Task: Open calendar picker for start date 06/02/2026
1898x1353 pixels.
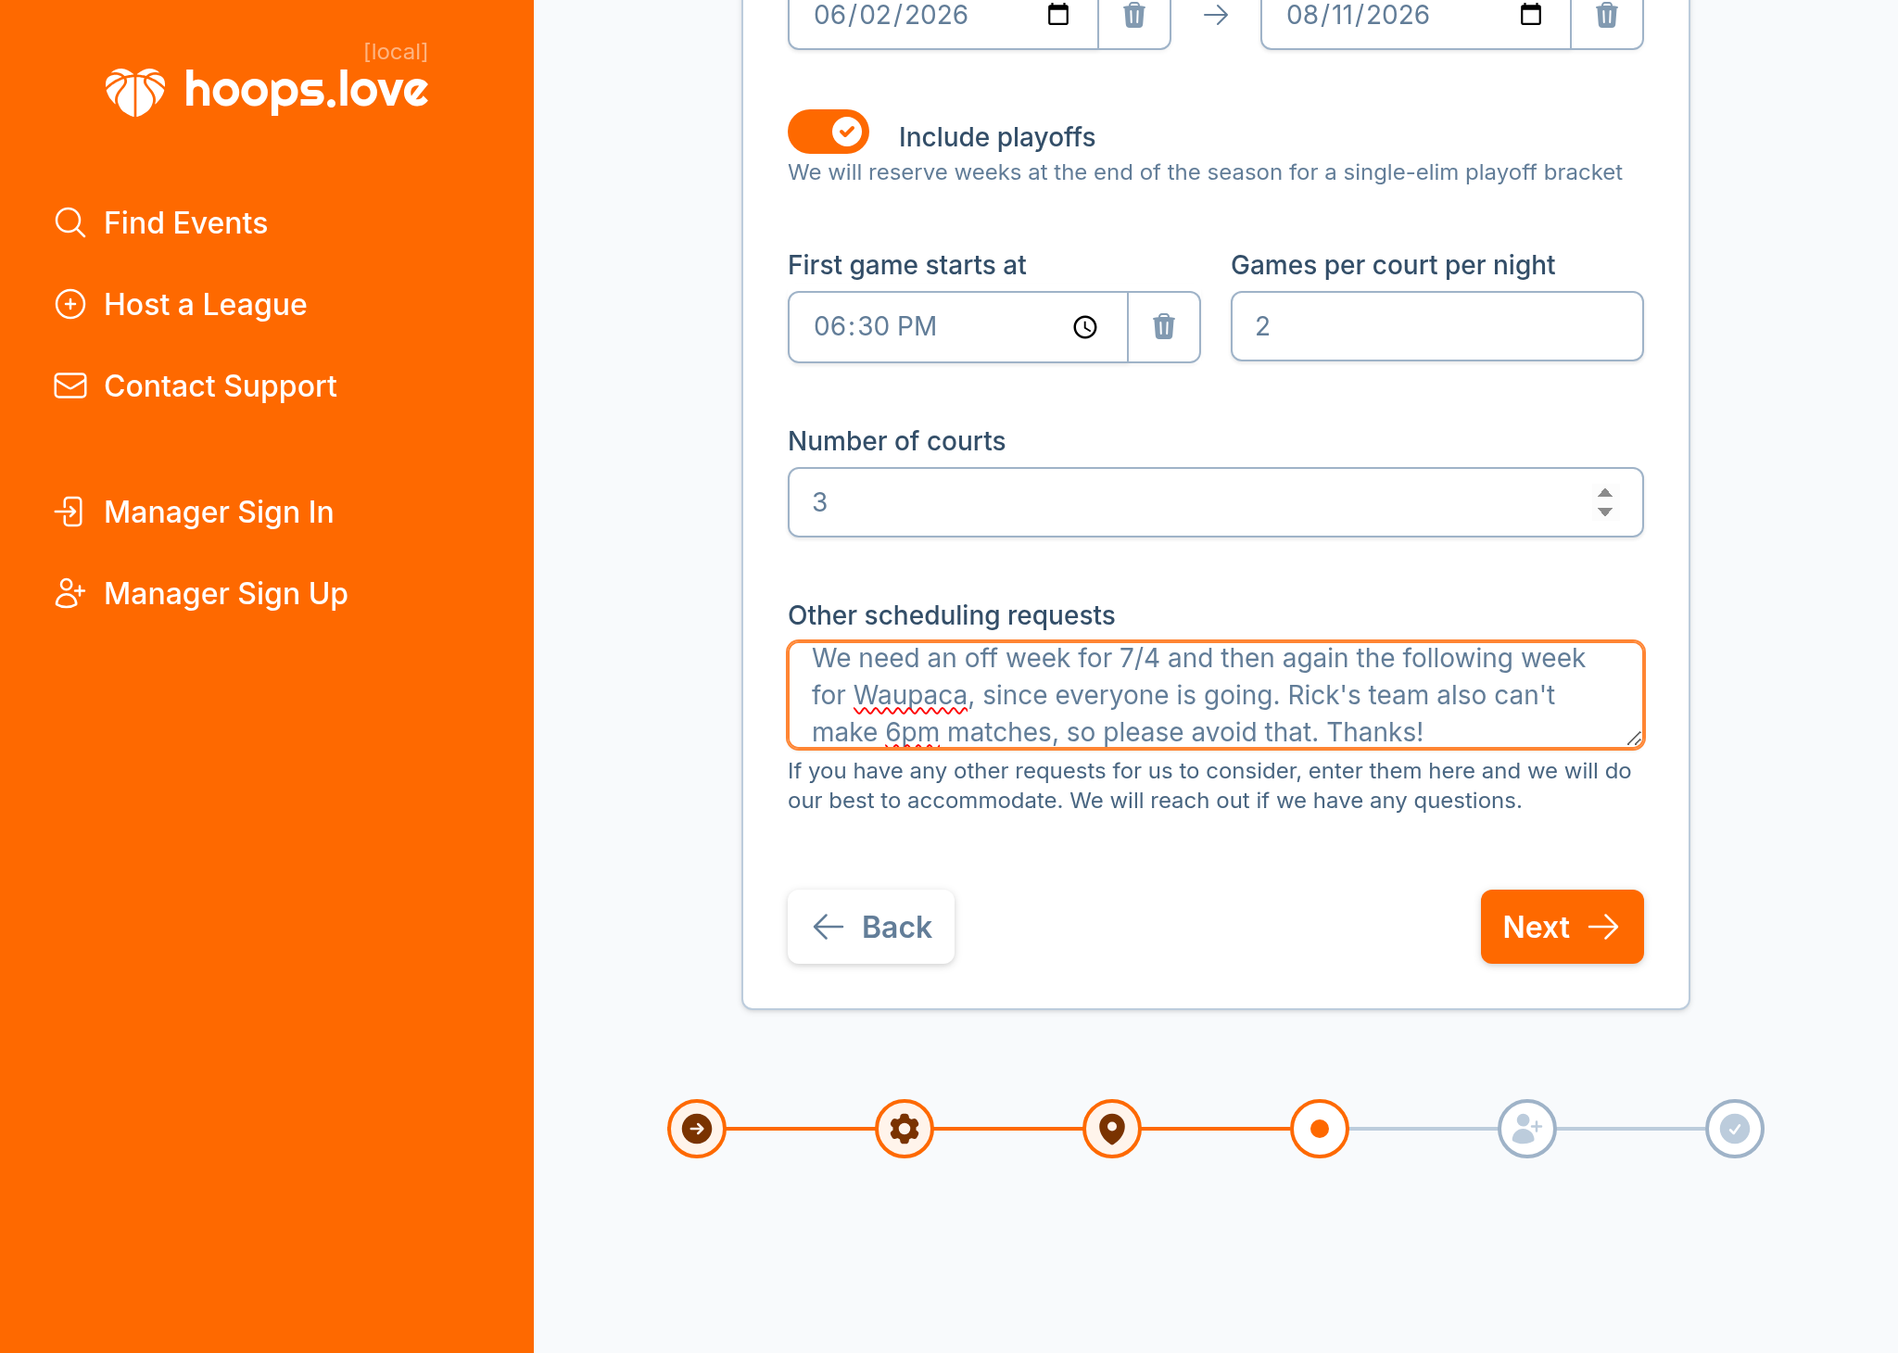Action: pos(1058,15)
